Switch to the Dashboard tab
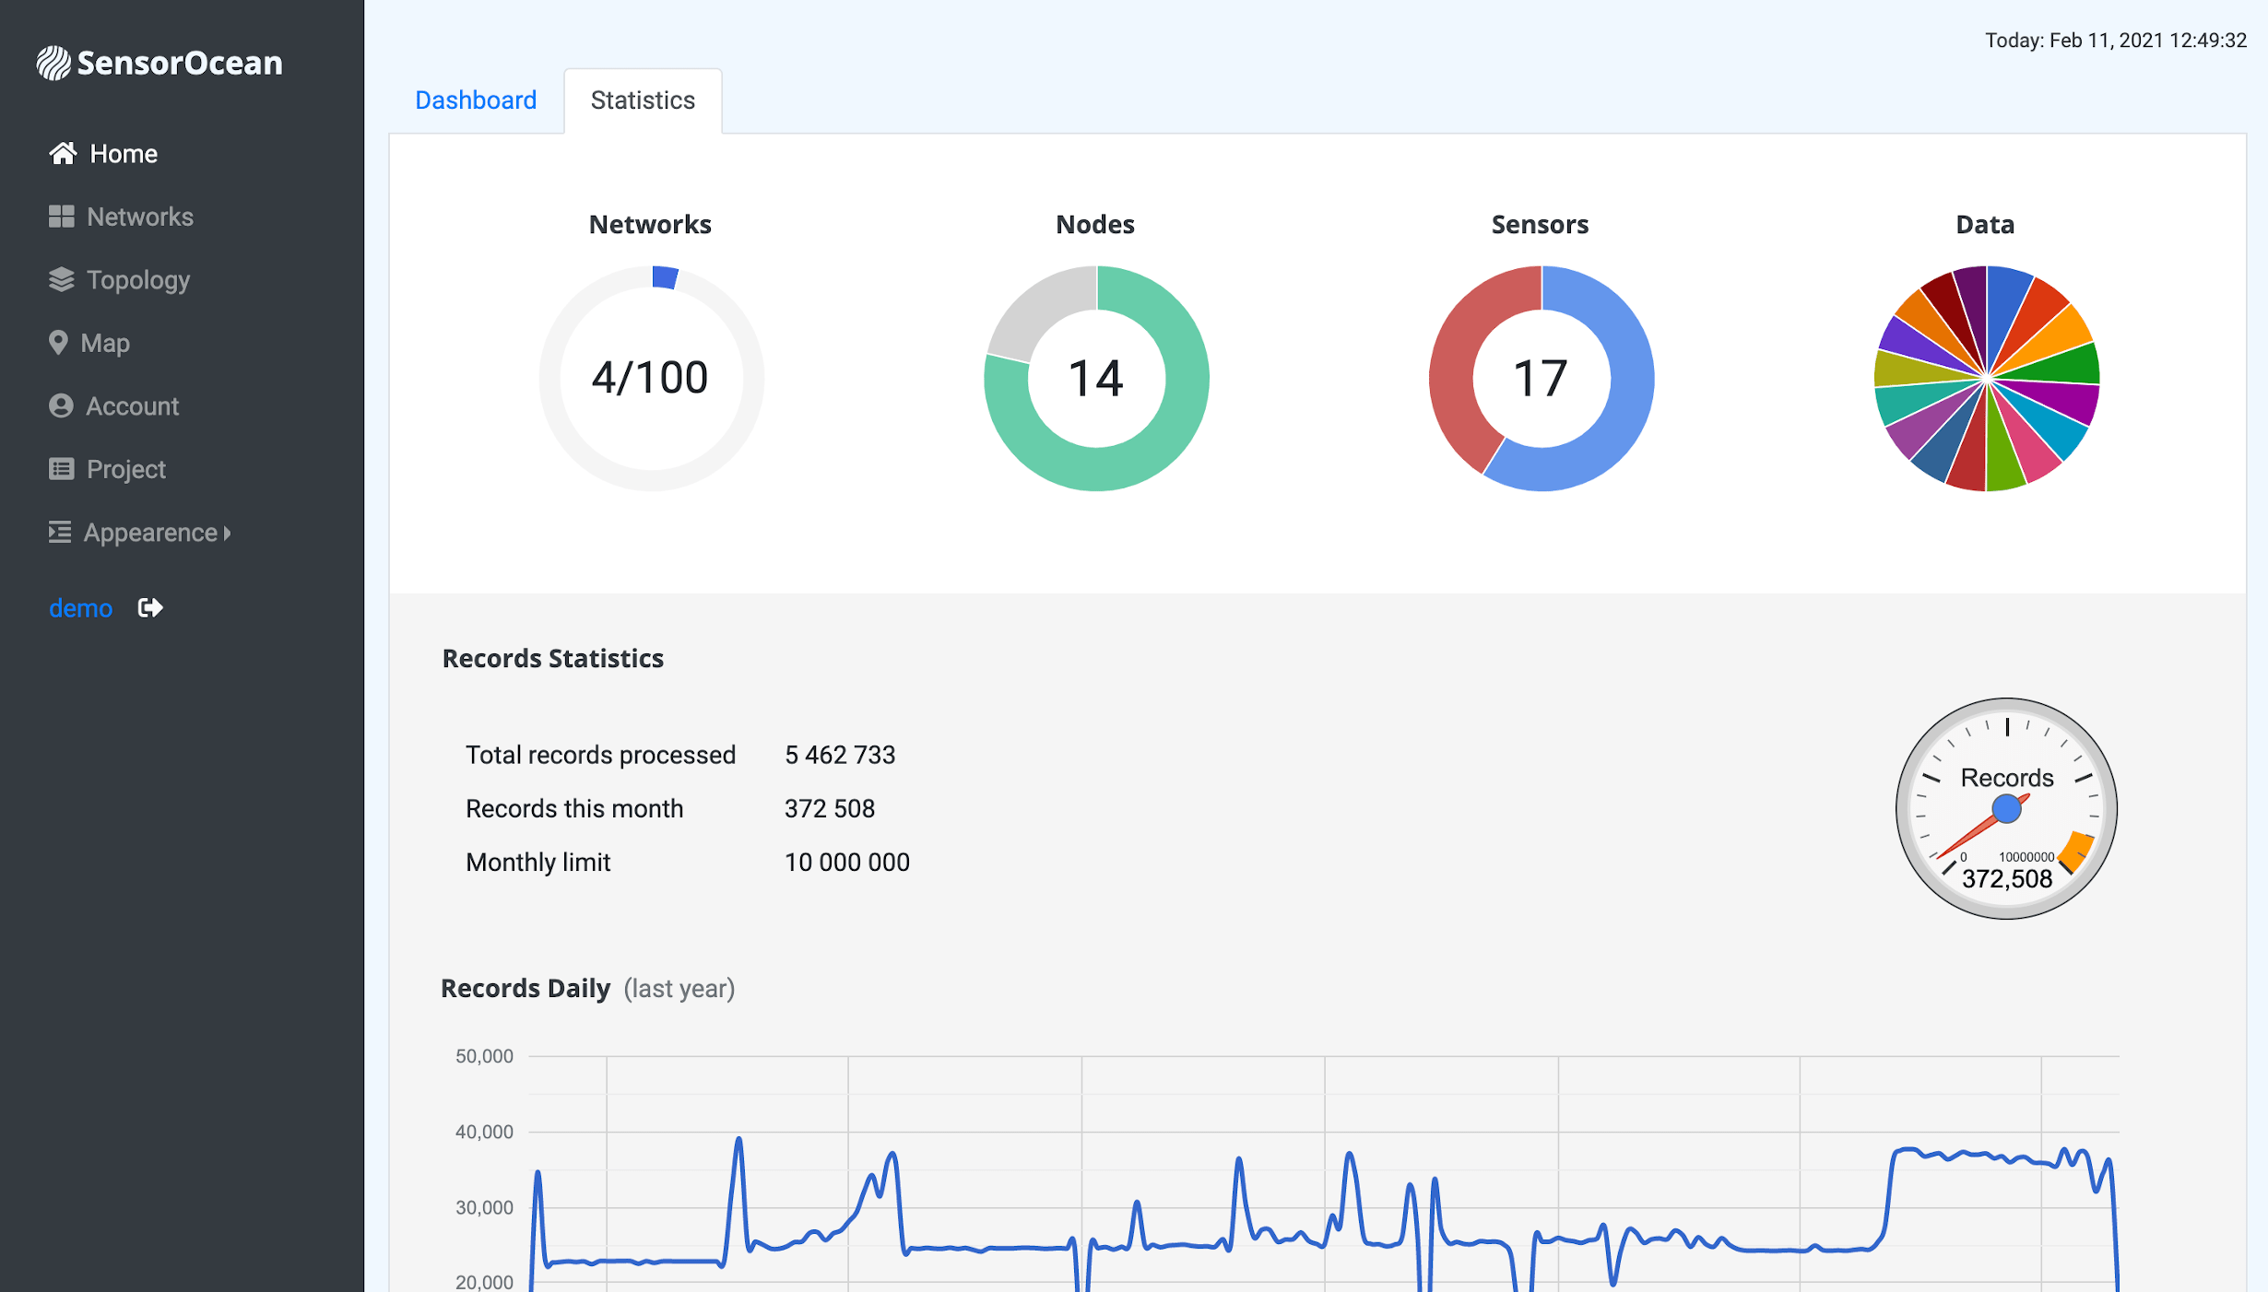This screenshot has height=1292, width=2268. [476, 100]
